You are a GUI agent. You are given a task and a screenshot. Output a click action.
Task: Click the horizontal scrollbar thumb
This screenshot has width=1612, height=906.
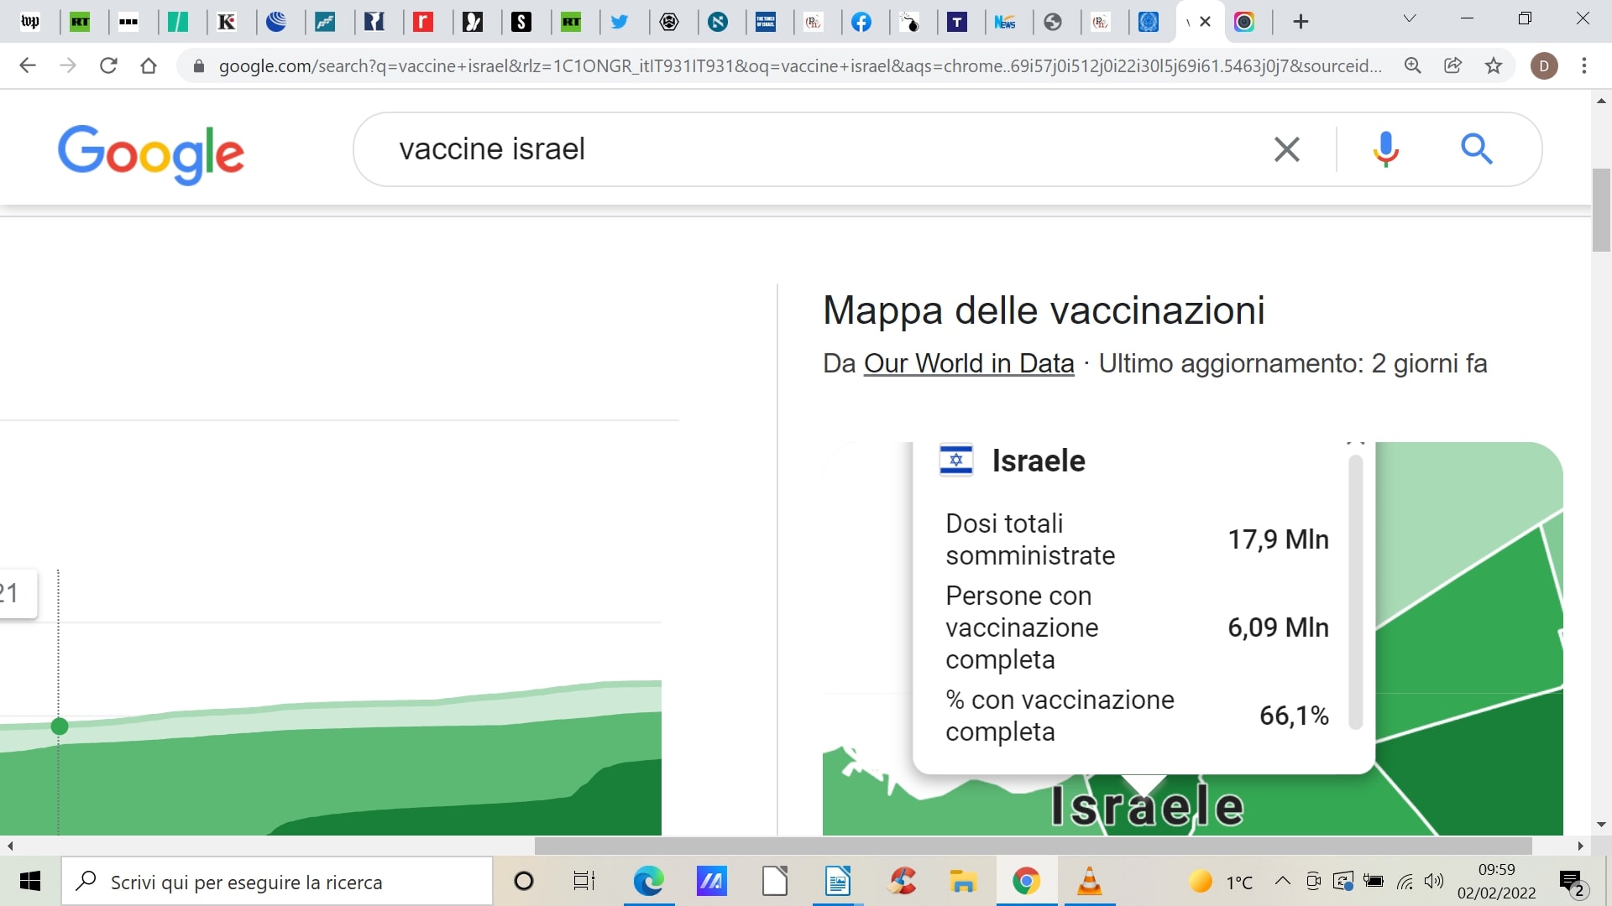(1033, 846)
